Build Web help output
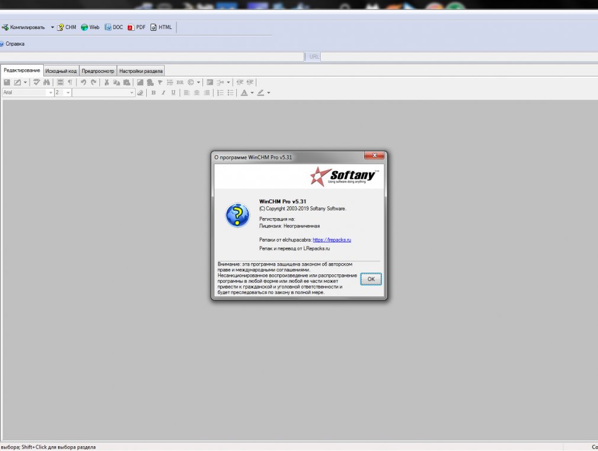 90,27
